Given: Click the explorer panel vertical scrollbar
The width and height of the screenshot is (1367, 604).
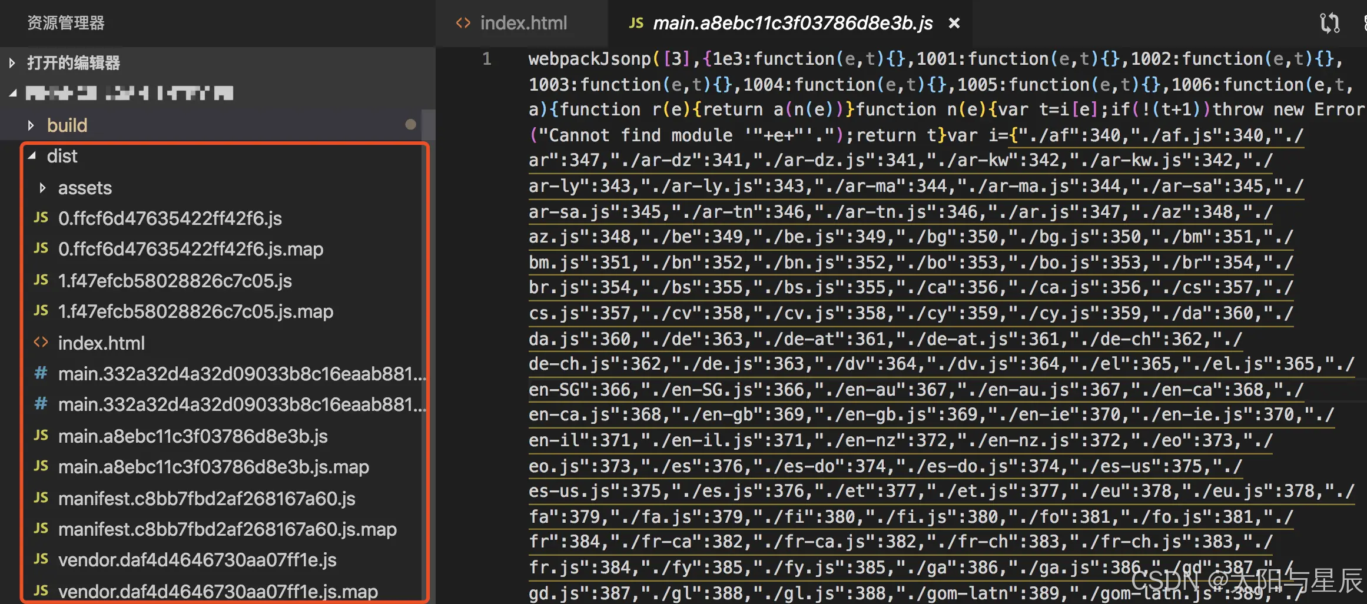Looking at the screenshot, I should (x=429, y=125).
